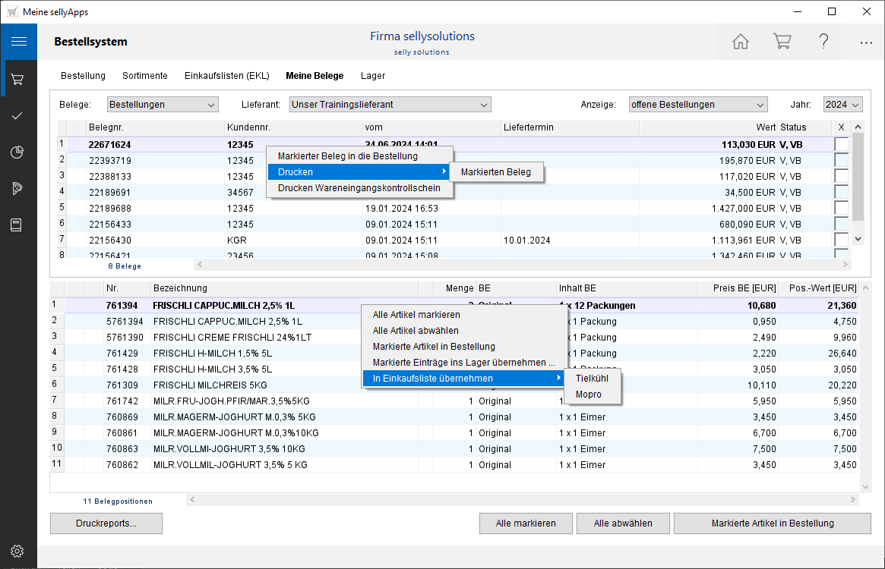The image size is (885, 569).
Task: Open the Lieferant dropdown
Action: (x=390, y=105)
